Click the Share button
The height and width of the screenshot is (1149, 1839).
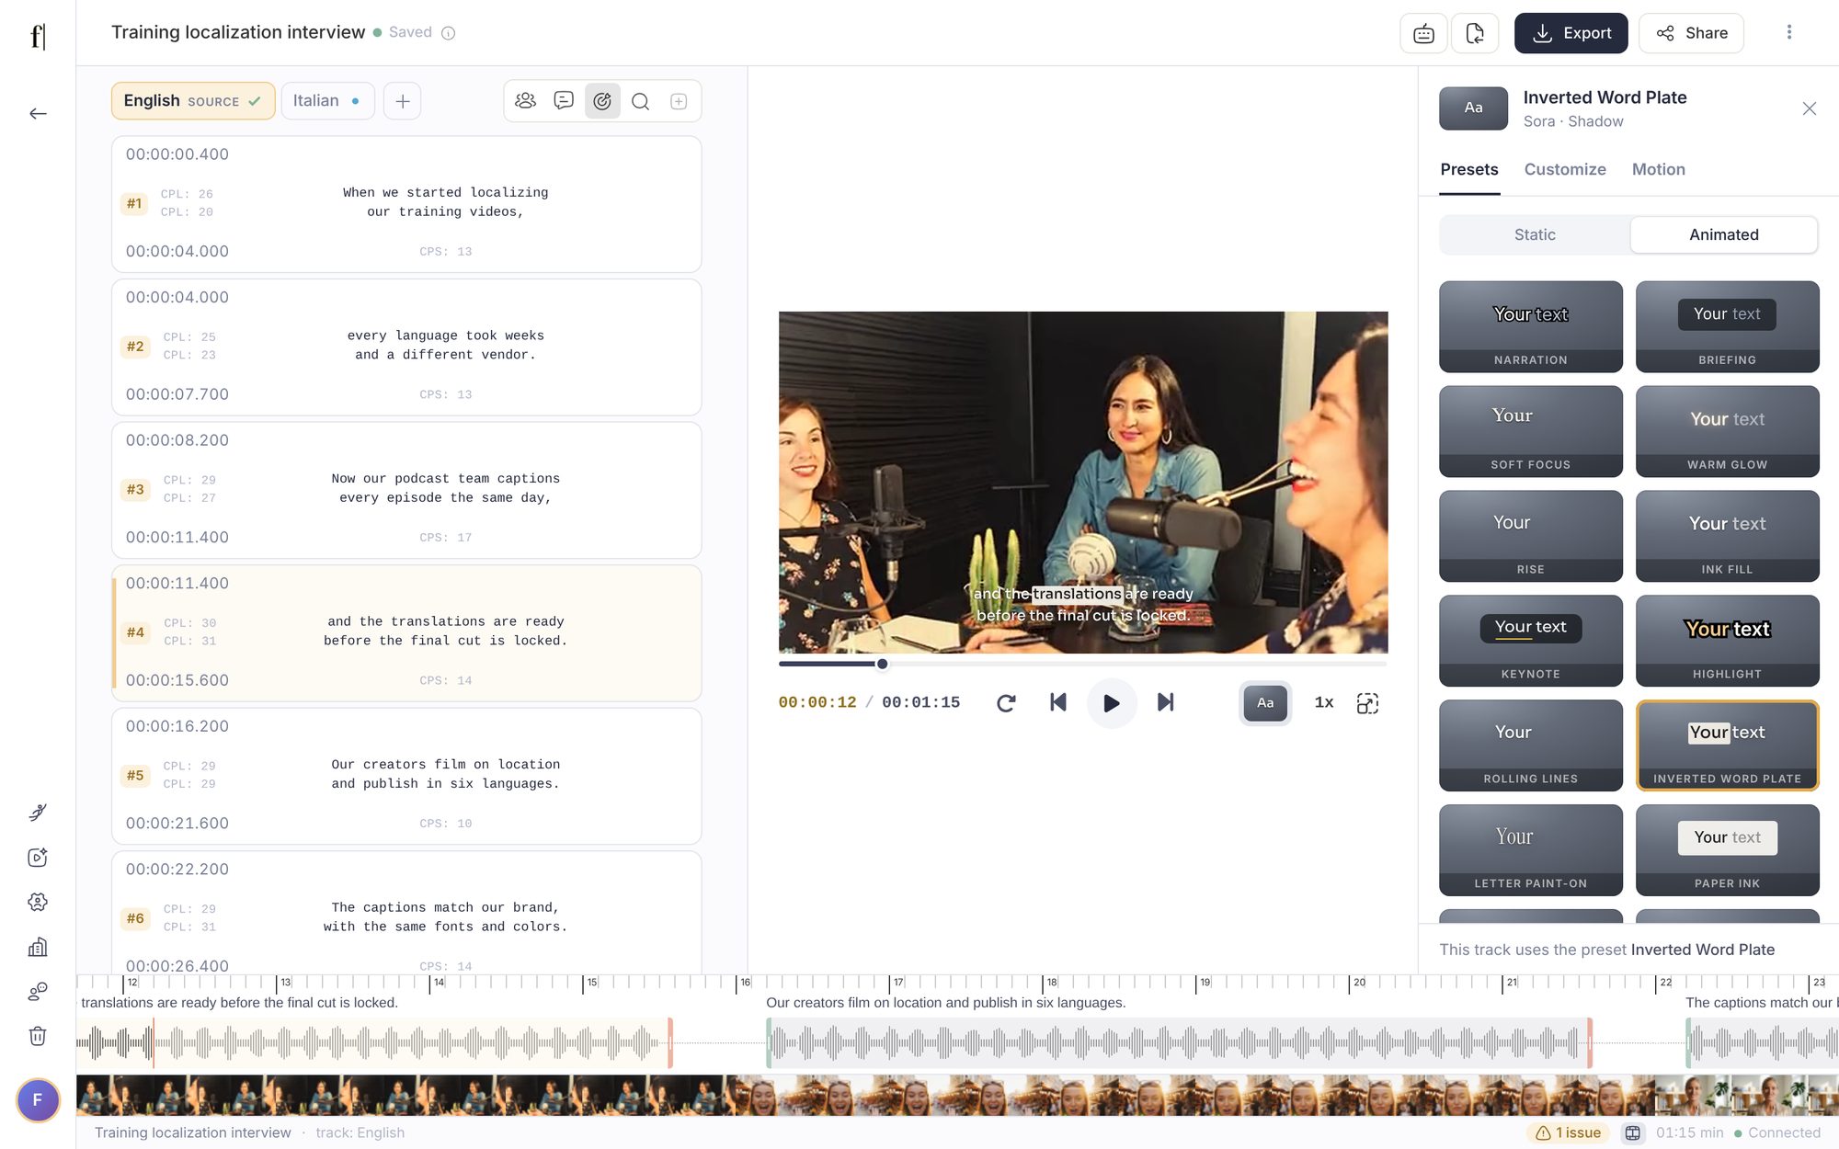point(1691,33)
